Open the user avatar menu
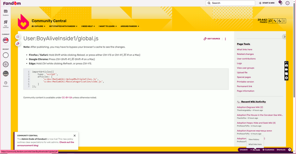Screen dimensions: 296x154 [x=287, y=3]
